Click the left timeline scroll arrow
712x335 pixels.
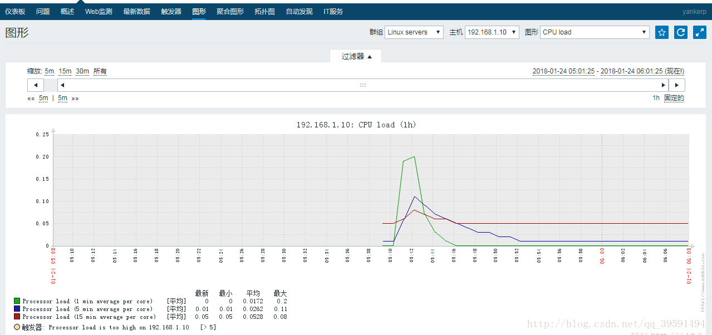(35, 85)
